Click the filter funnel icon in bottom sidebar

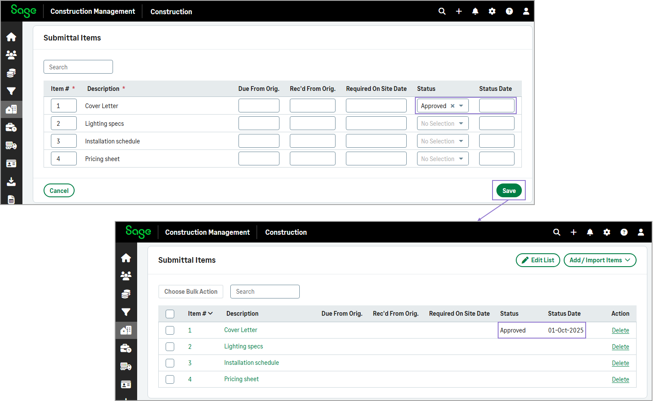pos(126,312)
